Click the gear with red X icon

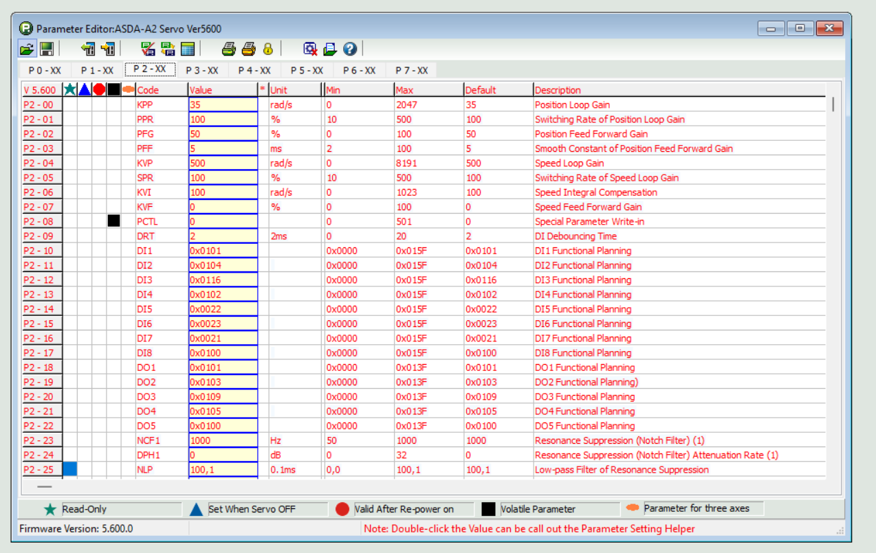tap(310, 49)
